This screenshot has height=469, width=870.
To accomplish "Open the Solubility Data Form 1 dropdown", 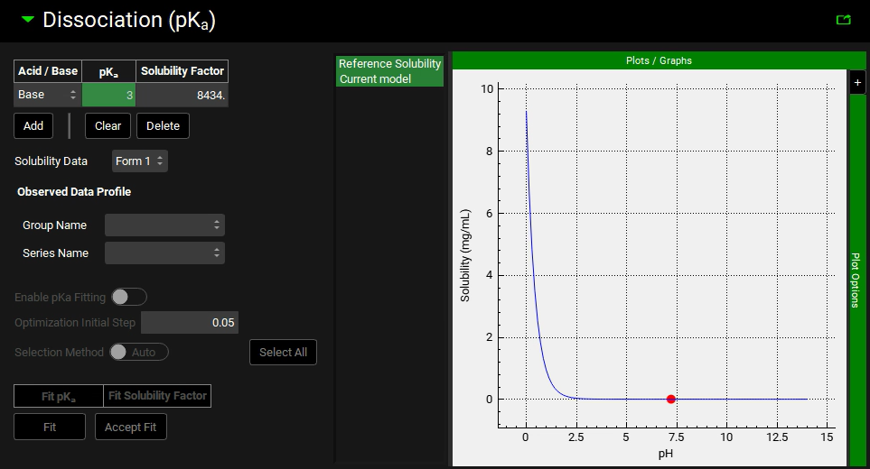I will (140, 161).
